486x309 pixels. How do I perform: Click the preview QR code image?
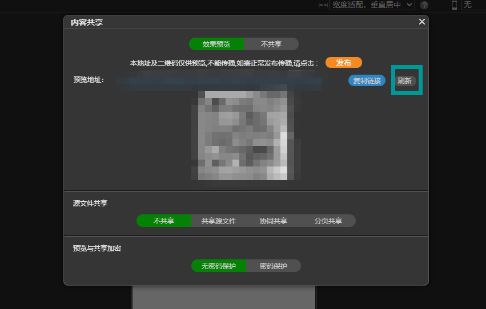point(243,136)
